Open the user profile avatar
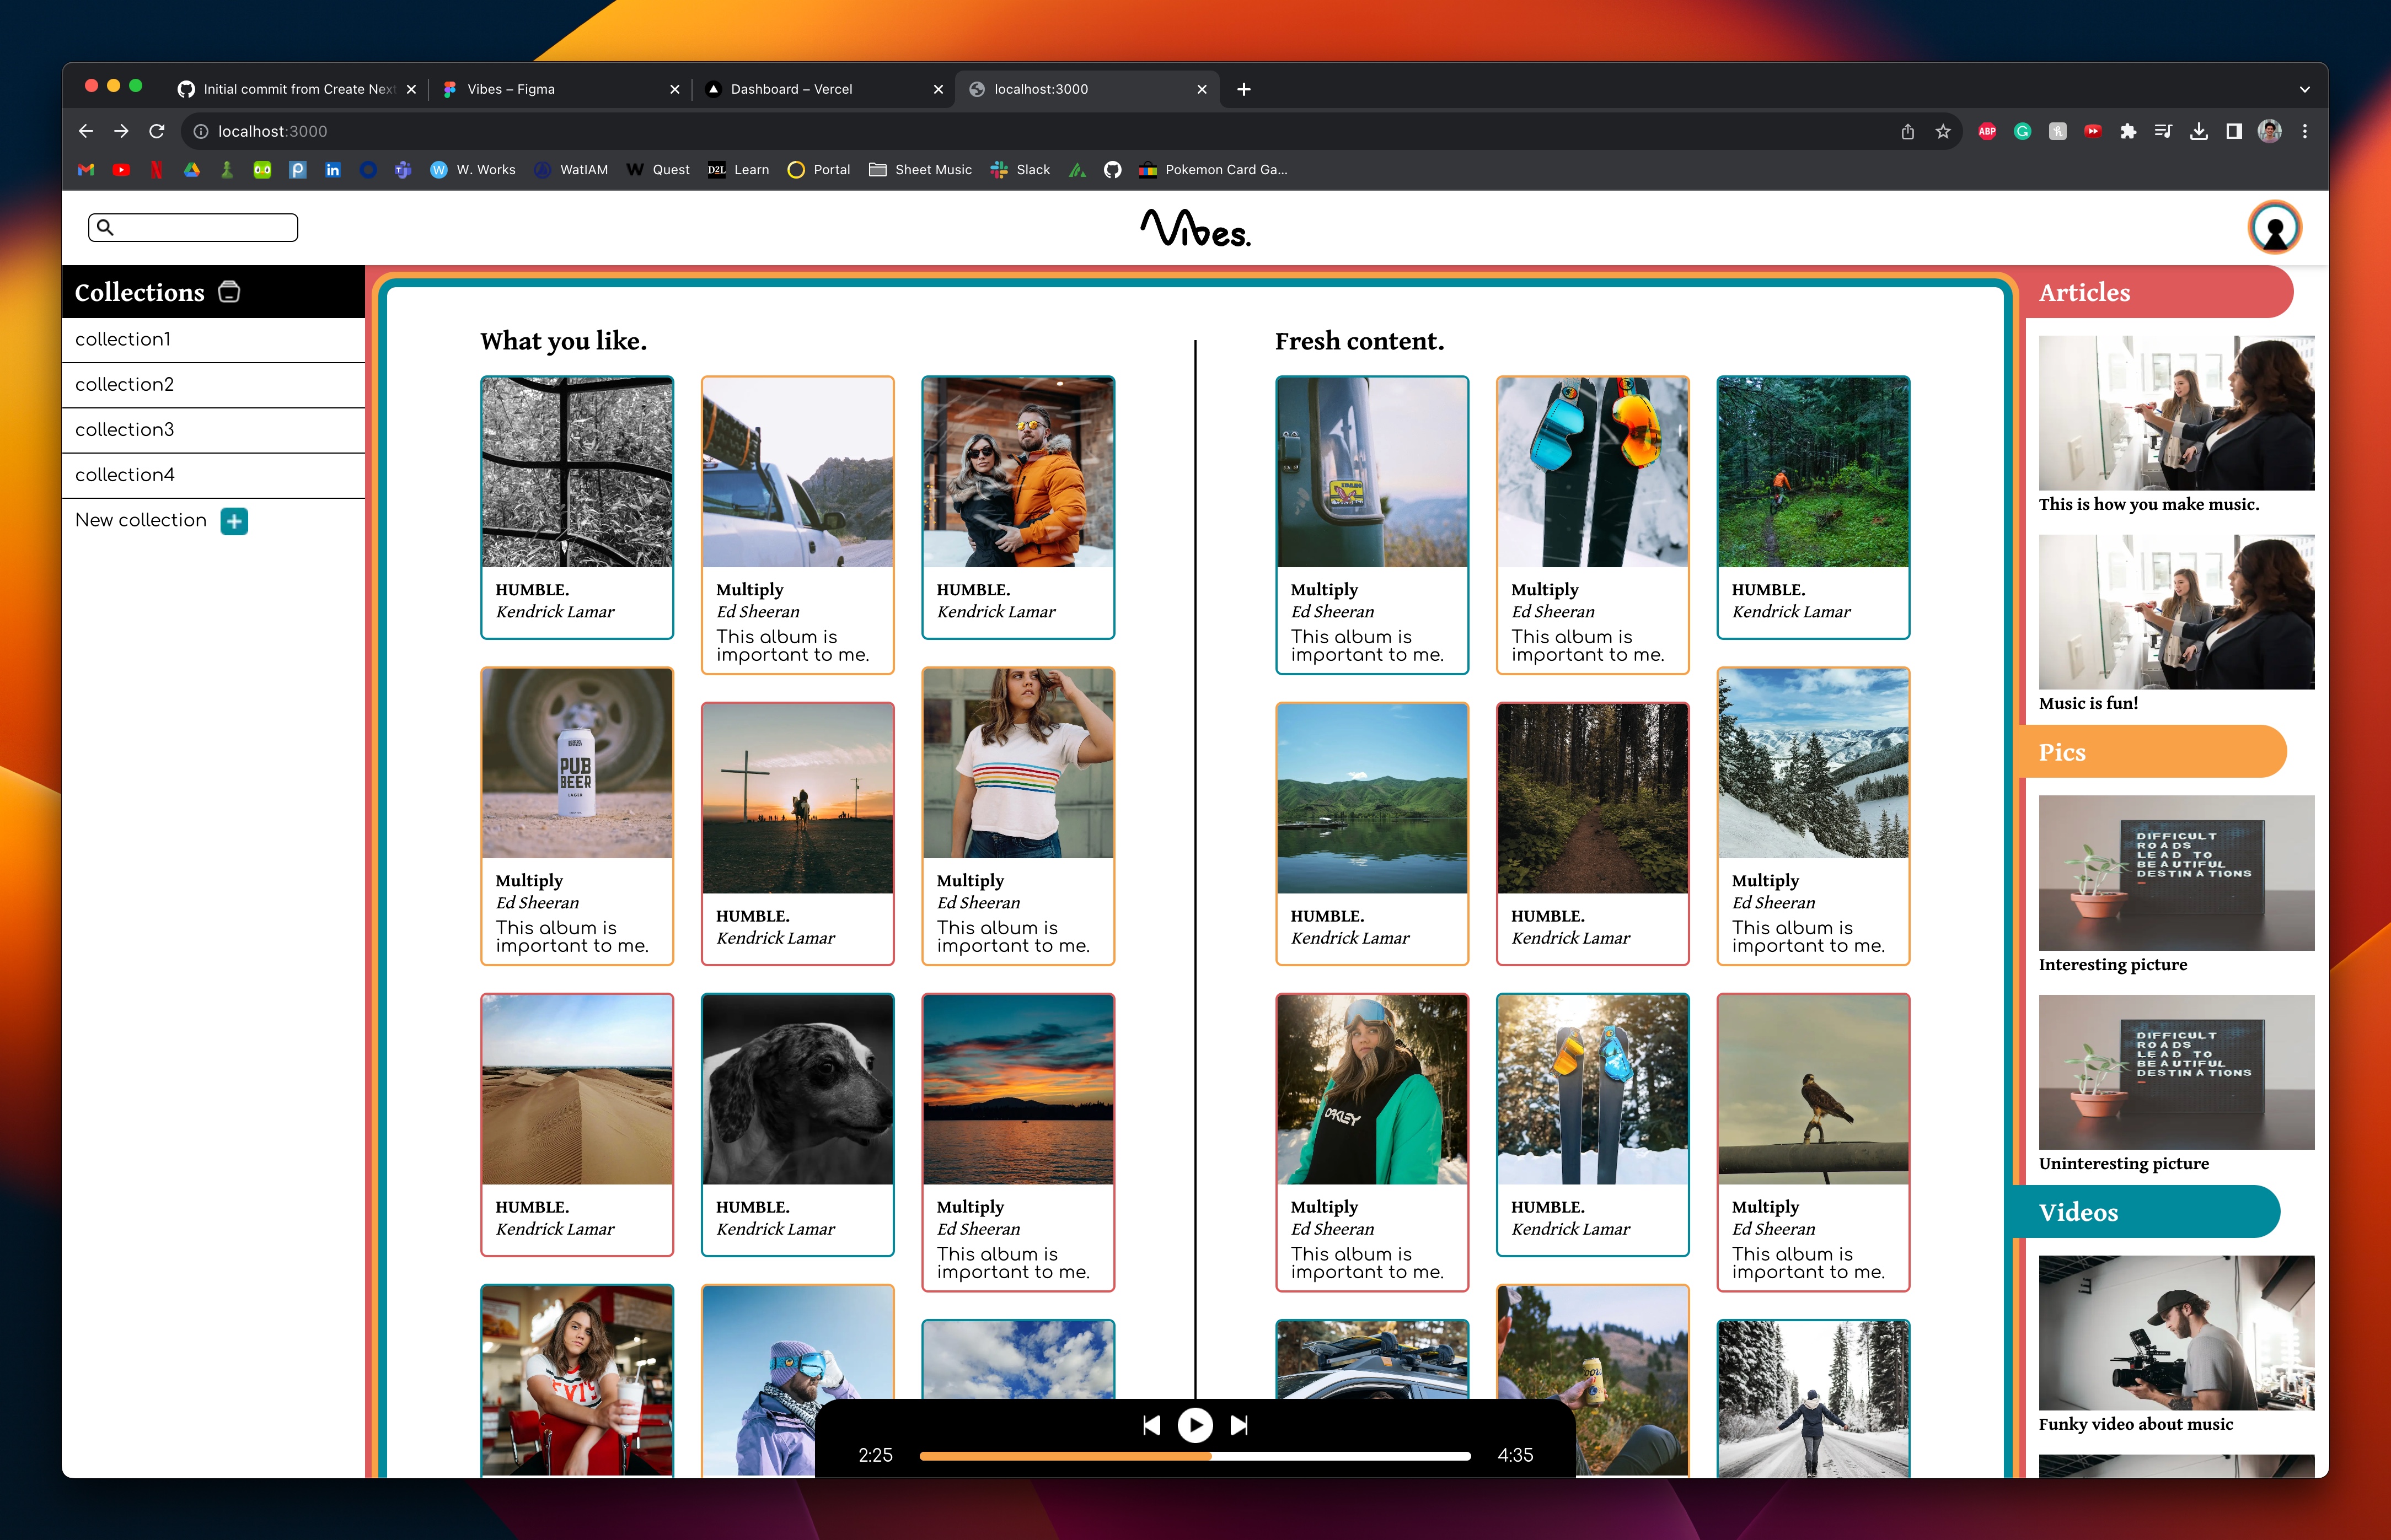 [x=2274, y=228]
